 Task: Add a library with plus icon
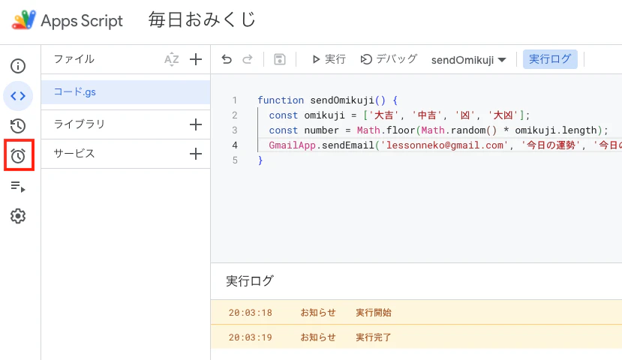pyautogui.click(x=196, y=124)
